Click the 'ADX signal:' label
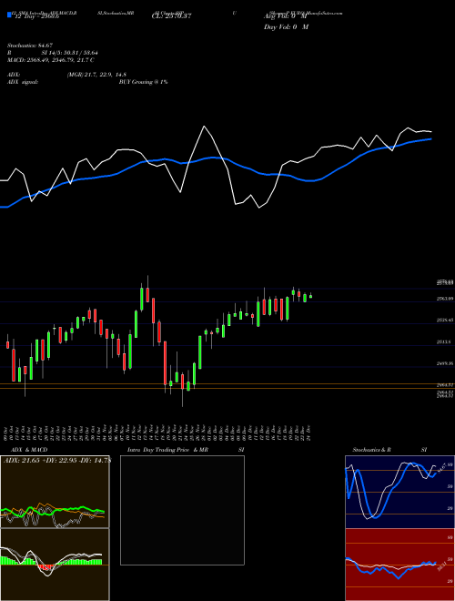Viewport: 455px width, 601px height. tap(23, 82)
